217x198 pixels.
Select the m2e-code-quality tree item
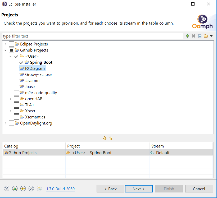[41, 93]
